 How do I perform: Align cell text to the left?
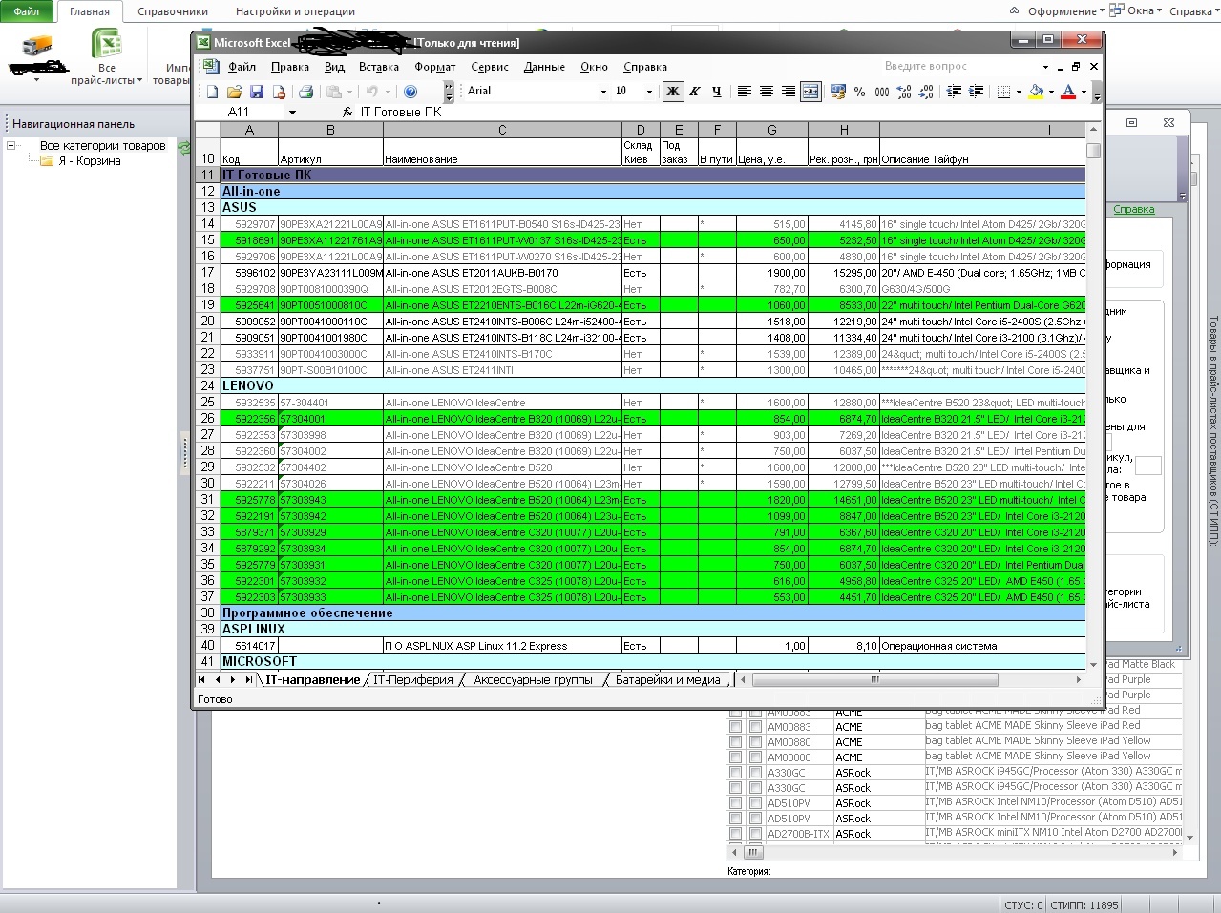coord(744,92)
